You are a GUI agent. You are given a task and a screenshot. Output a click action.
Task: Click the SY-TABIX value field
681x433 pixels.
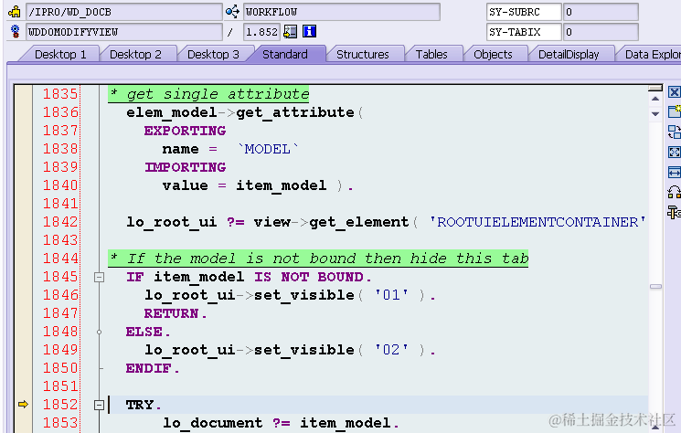(601, 32)
